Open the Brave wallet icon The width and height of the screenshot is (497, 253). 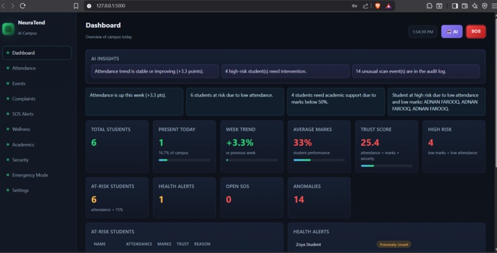point(465,6)
